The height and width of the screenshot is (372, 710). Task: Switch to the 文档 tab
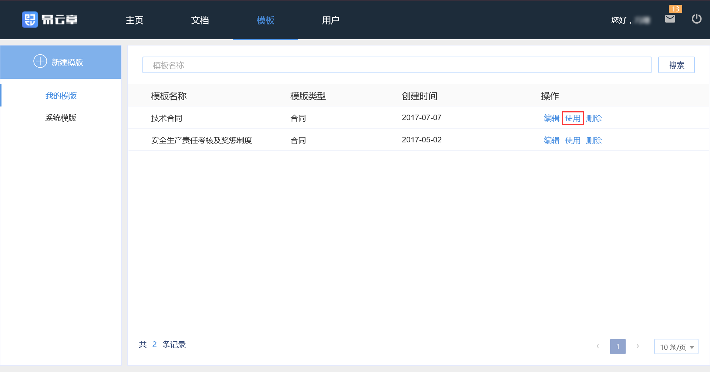point(200,20)
